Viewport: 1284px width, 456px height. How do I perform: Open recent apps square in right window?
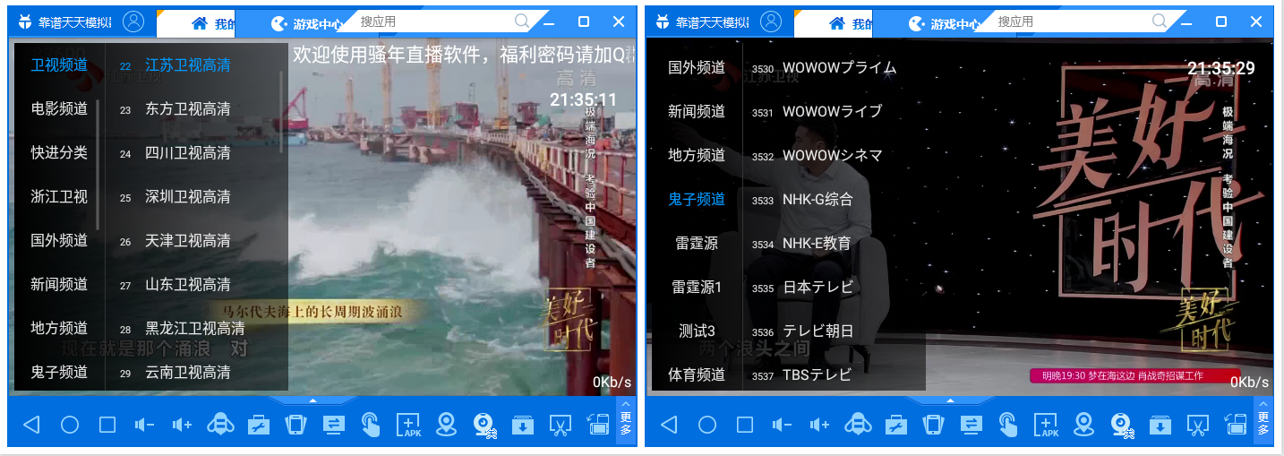click(745, 425)
